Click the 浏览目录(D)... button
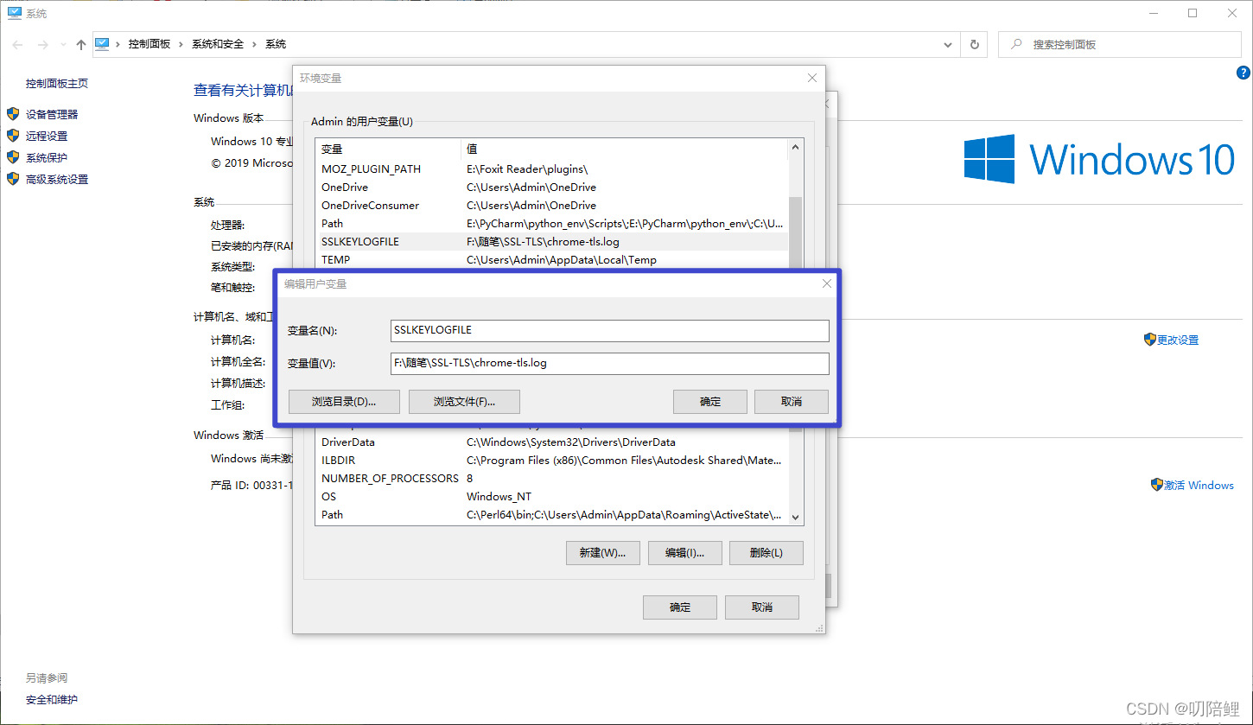 344,402
